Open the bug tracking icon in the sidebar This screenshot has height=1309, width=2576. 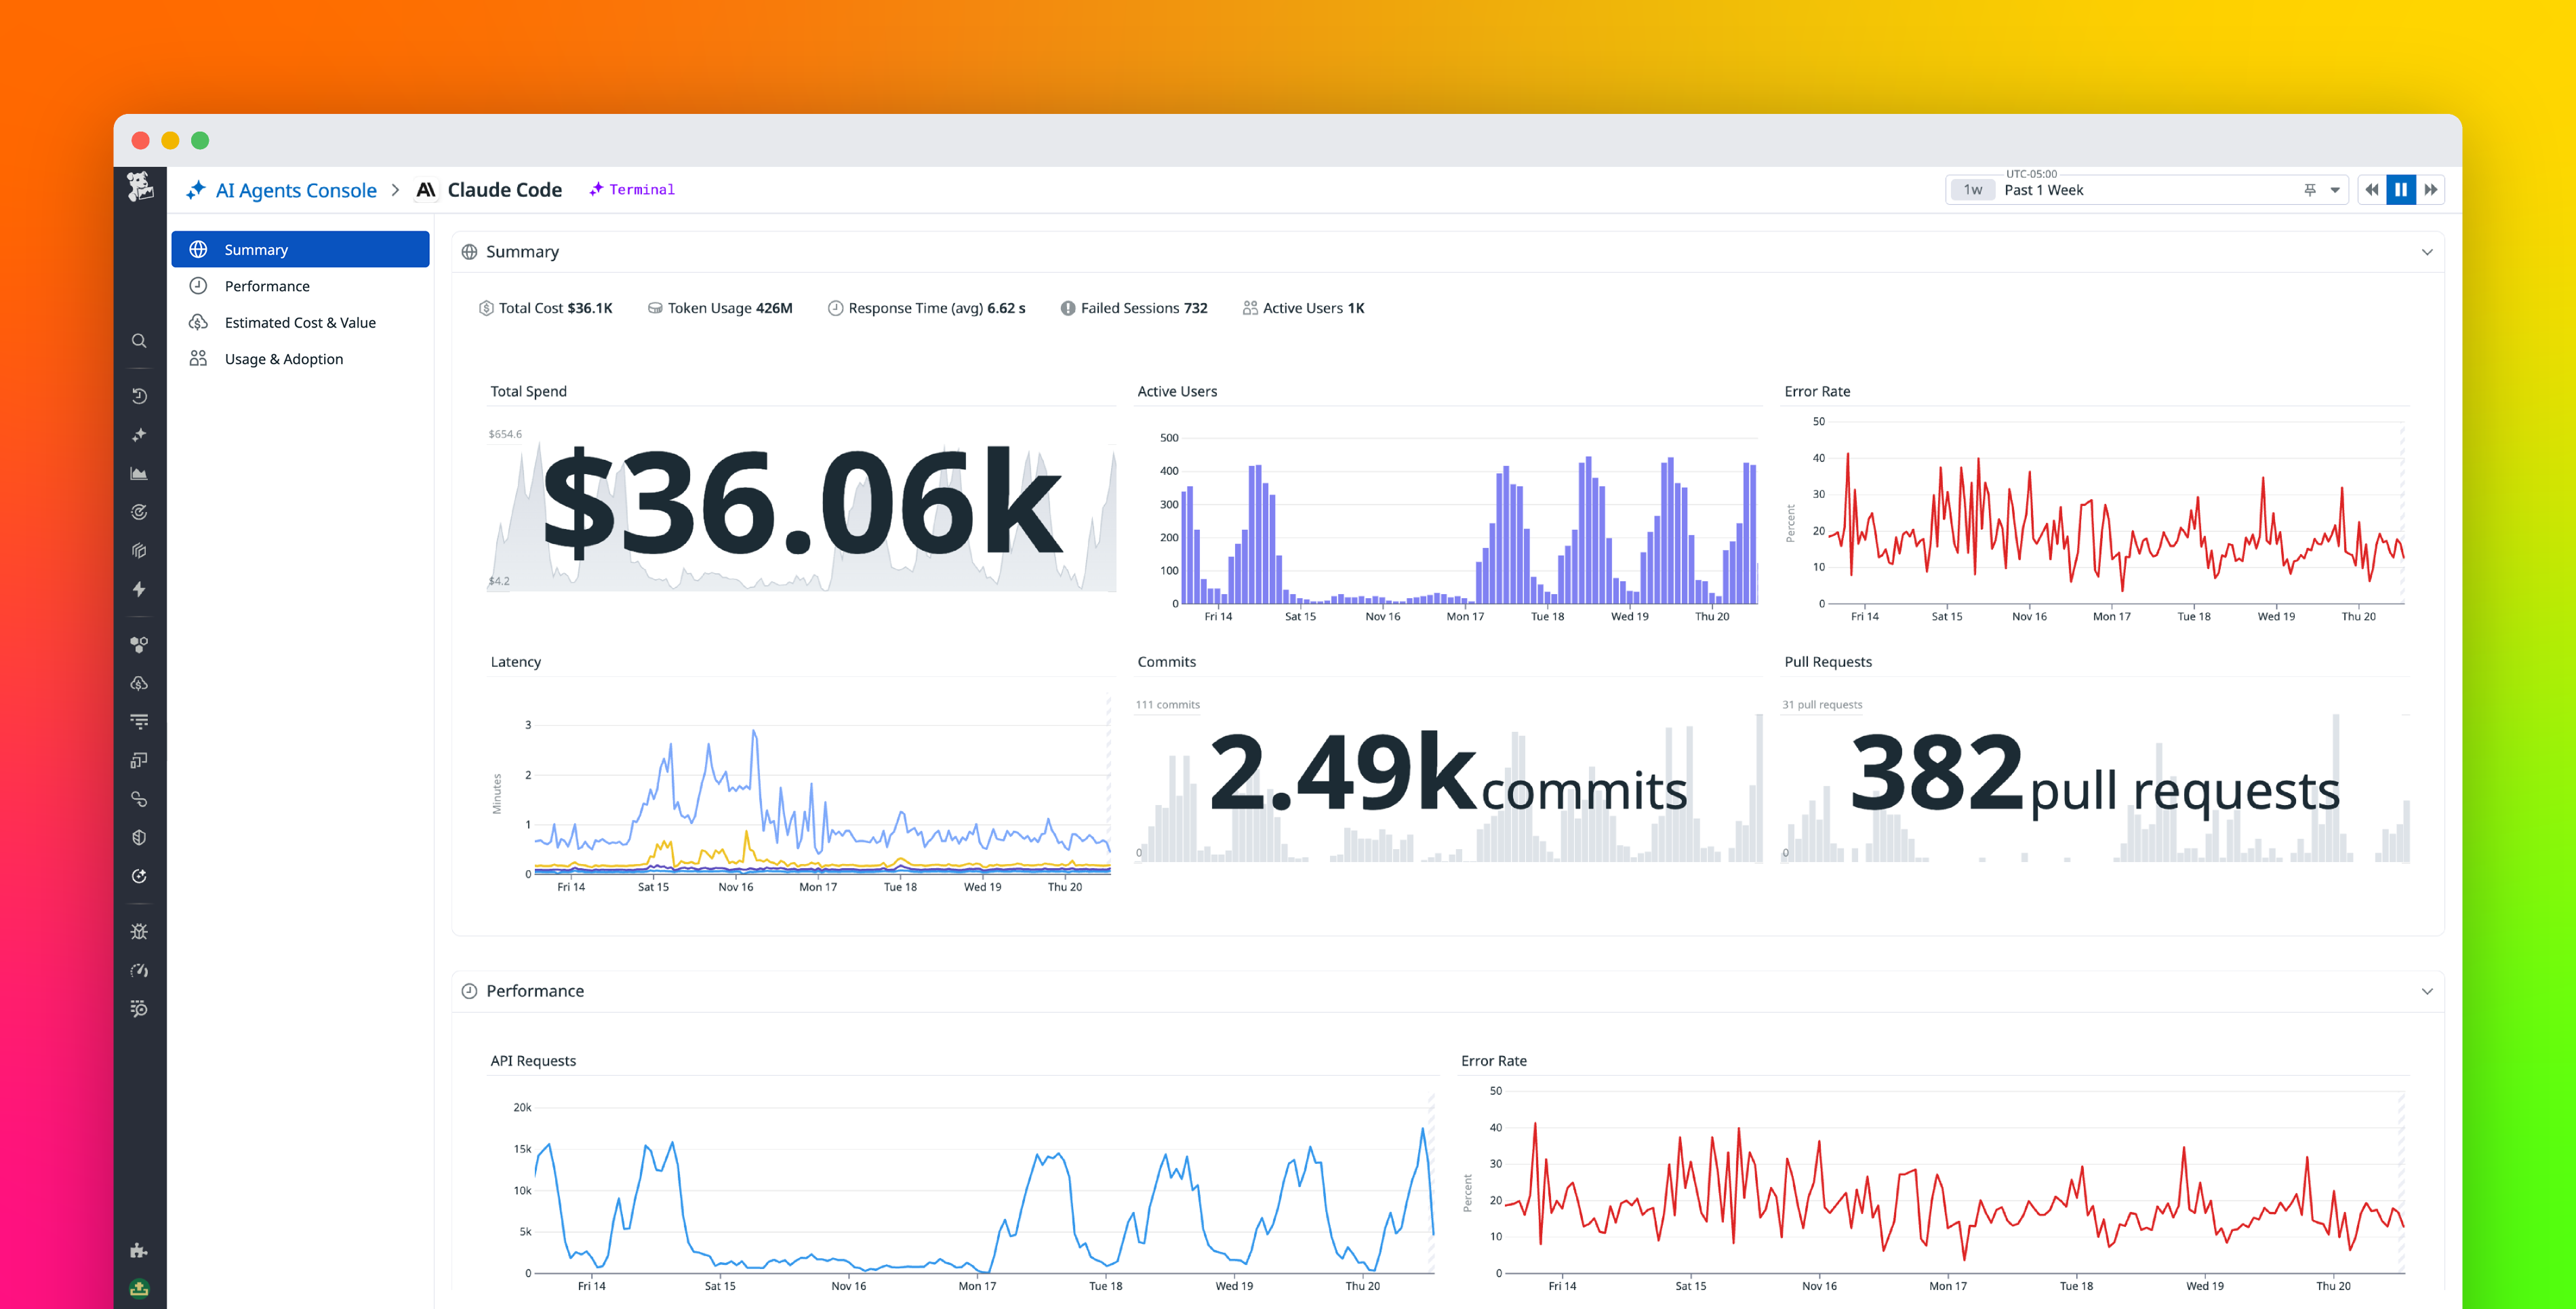[140, 931]
